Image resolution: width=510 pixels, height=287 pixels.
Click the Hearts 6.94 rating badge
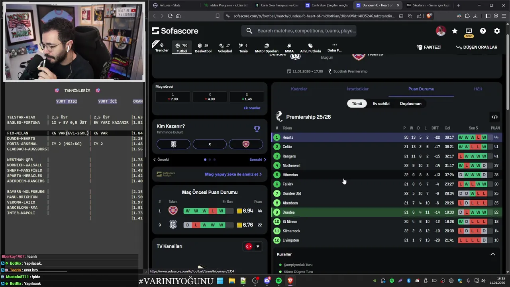point(245,211)
